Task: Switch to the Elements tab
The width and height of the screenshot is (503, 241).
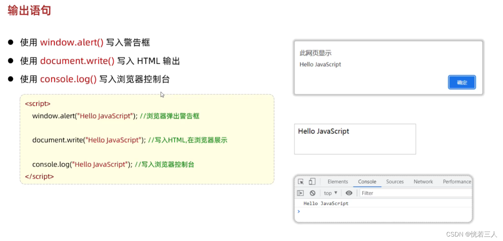Action: point(338,182)
